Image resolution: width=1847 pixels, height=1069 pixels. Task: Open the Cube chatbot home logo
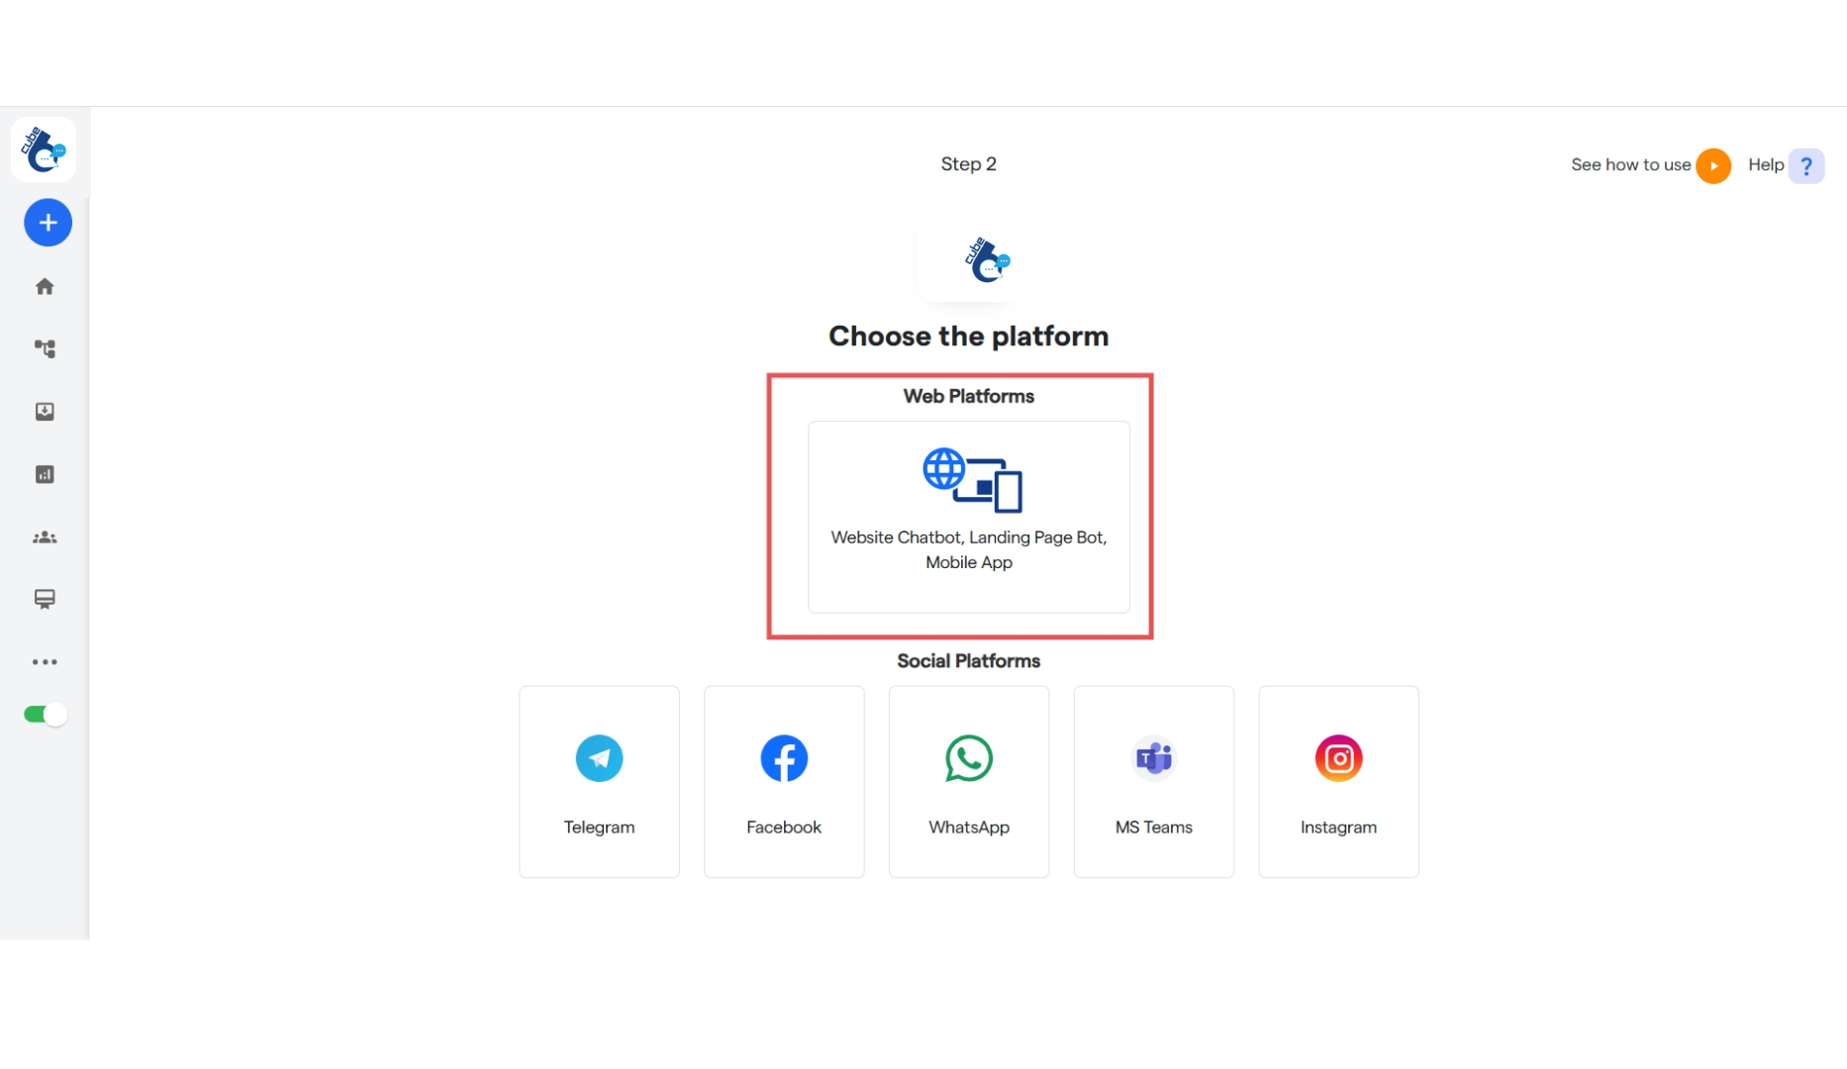point(44,149)
